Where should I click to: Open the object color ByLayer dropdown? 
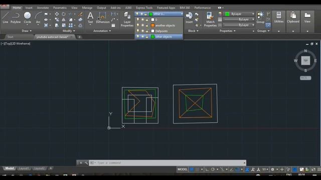click(x=253, y=14)
